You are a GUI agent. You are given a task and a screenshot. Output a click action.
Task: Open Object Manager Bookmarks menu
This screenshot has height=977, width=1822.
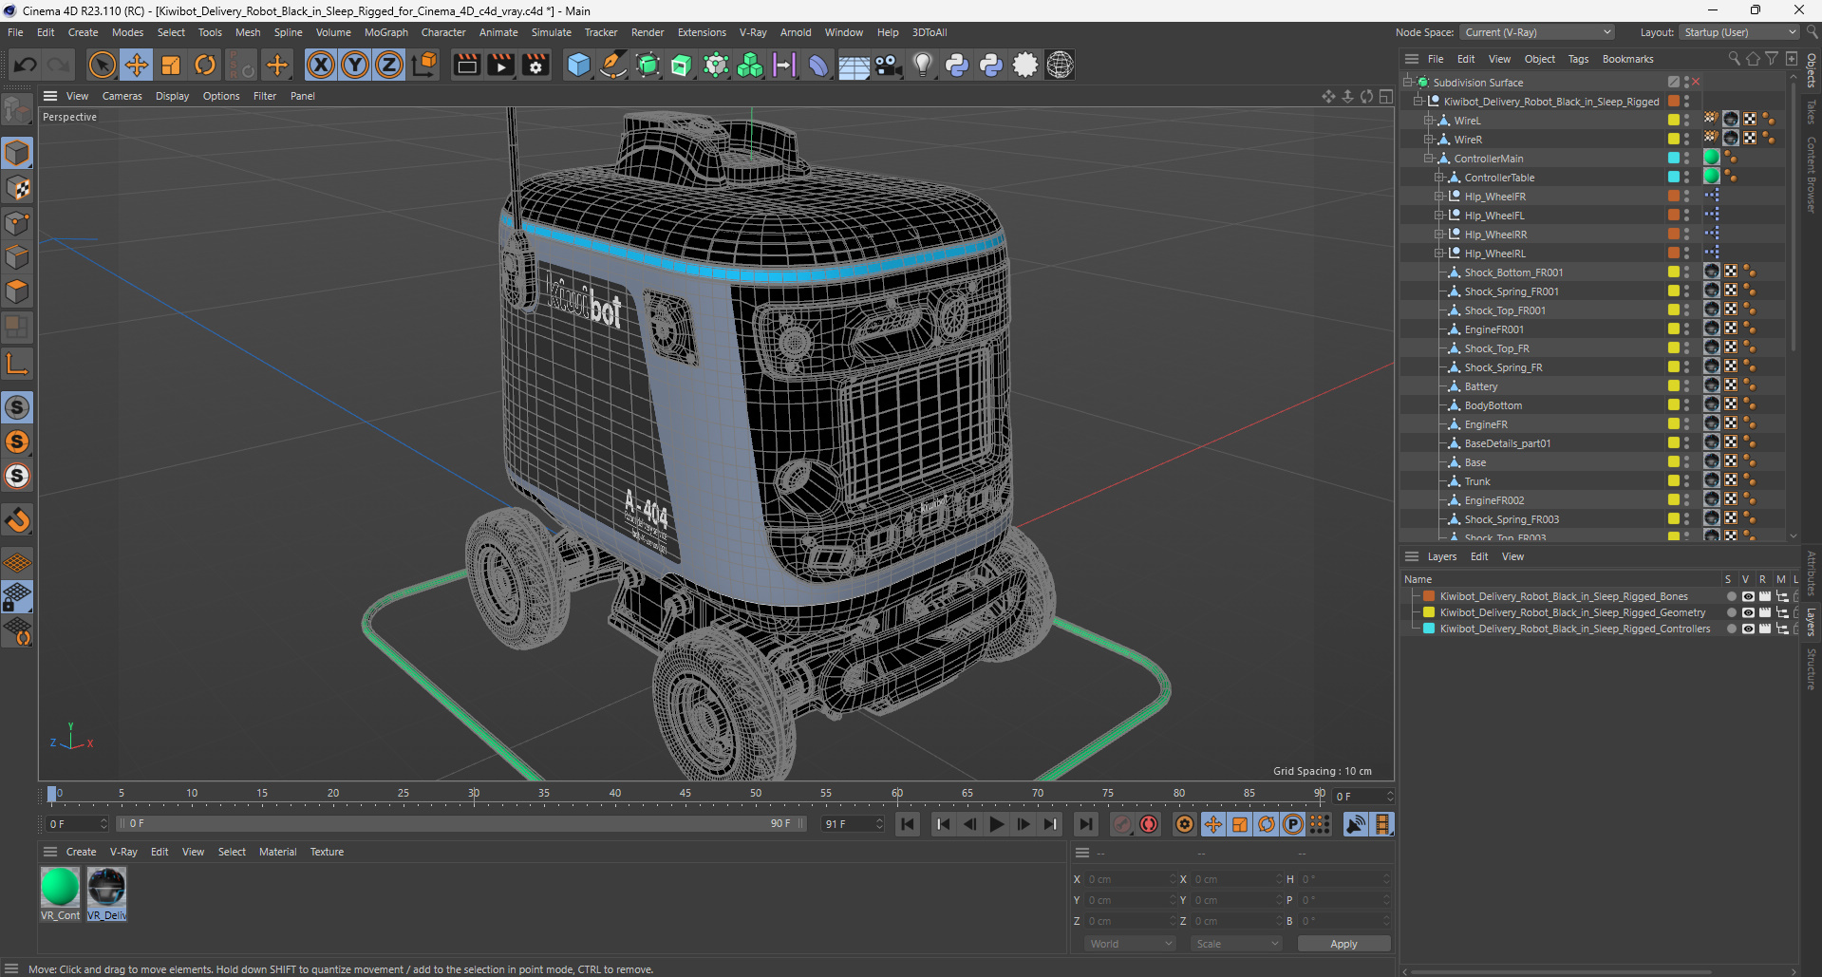pyautogui.click(x=1627, y=59)
